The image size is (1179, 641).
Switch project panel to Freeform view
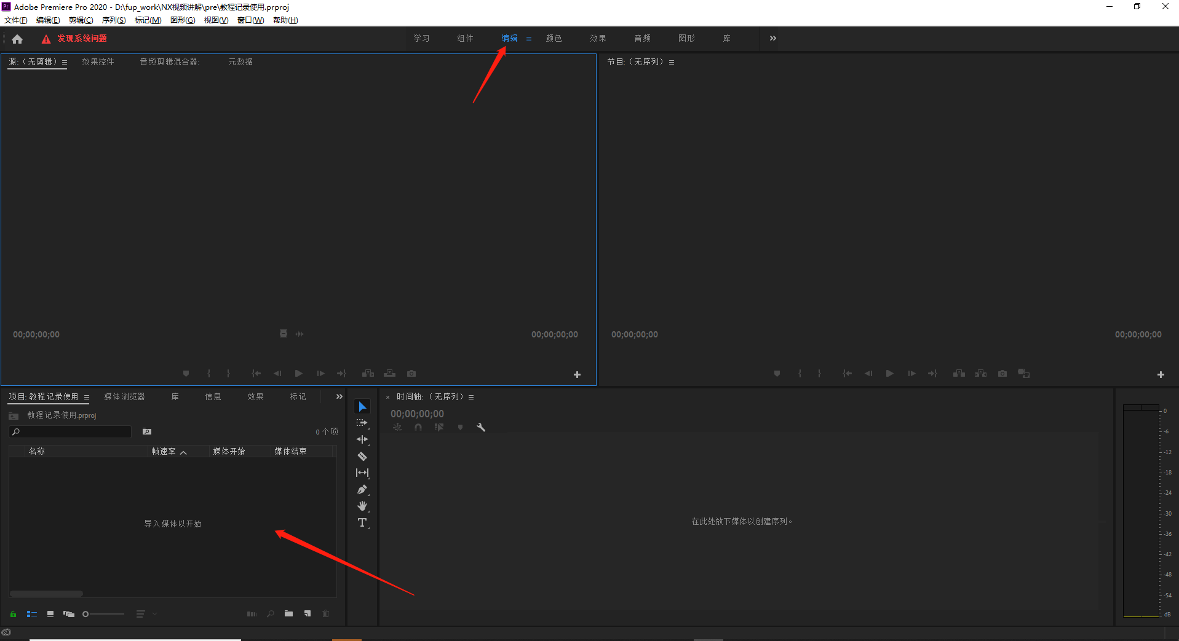[69, 614]
